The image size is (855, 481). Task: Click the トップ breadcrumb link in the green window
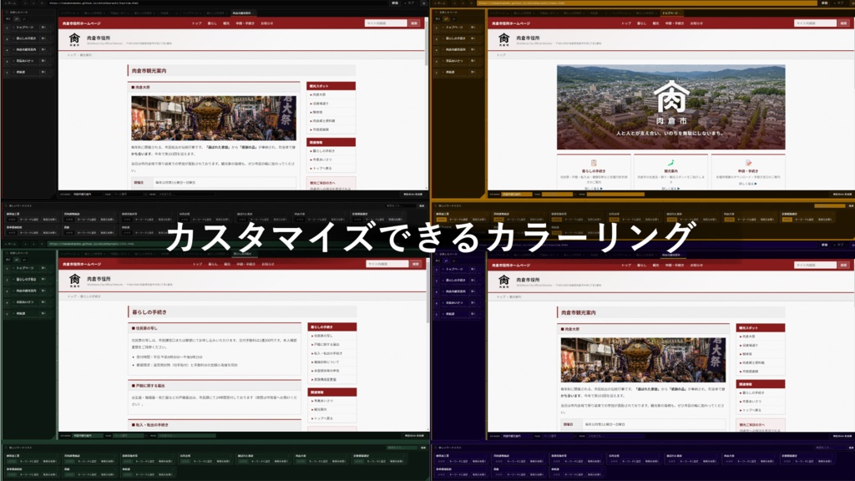[x=72, y=296]
